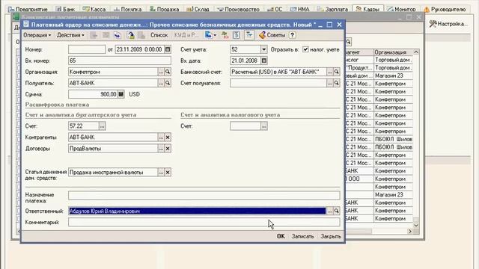Clear the Статья движения ден. средств field

pyautogui.click(x=168, y=173)
